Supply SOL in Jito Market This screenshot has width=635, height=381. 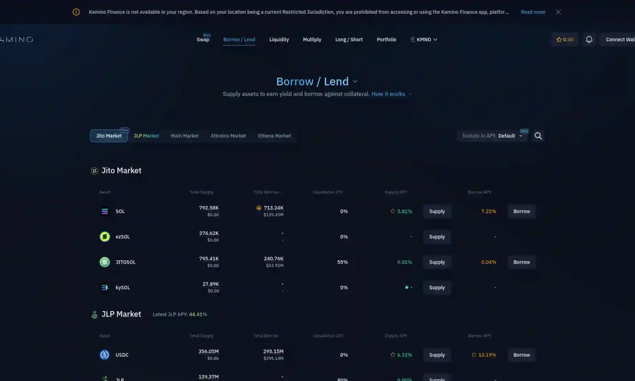tap(437, 211)
